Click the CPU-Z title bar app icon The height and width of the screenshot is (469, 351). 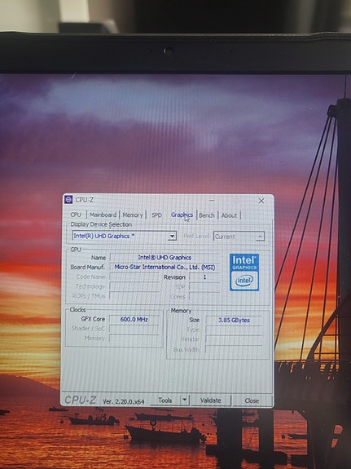(x=68, y=200)
